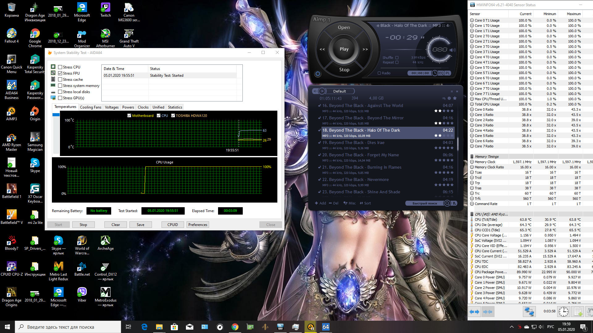Reset HWiNFO clock timer icon

[563, 312]
